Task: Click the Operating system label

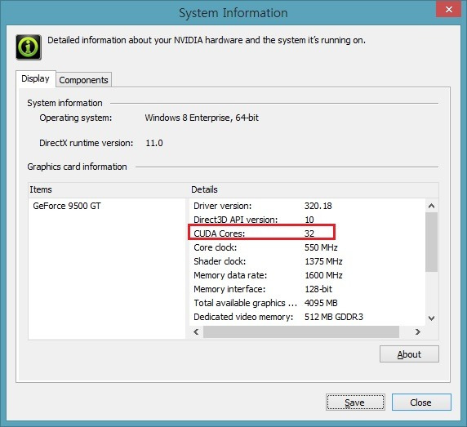Action: 76,118
